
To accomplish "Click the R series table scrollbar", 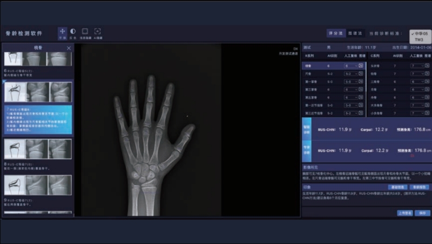I will point(366,77).
